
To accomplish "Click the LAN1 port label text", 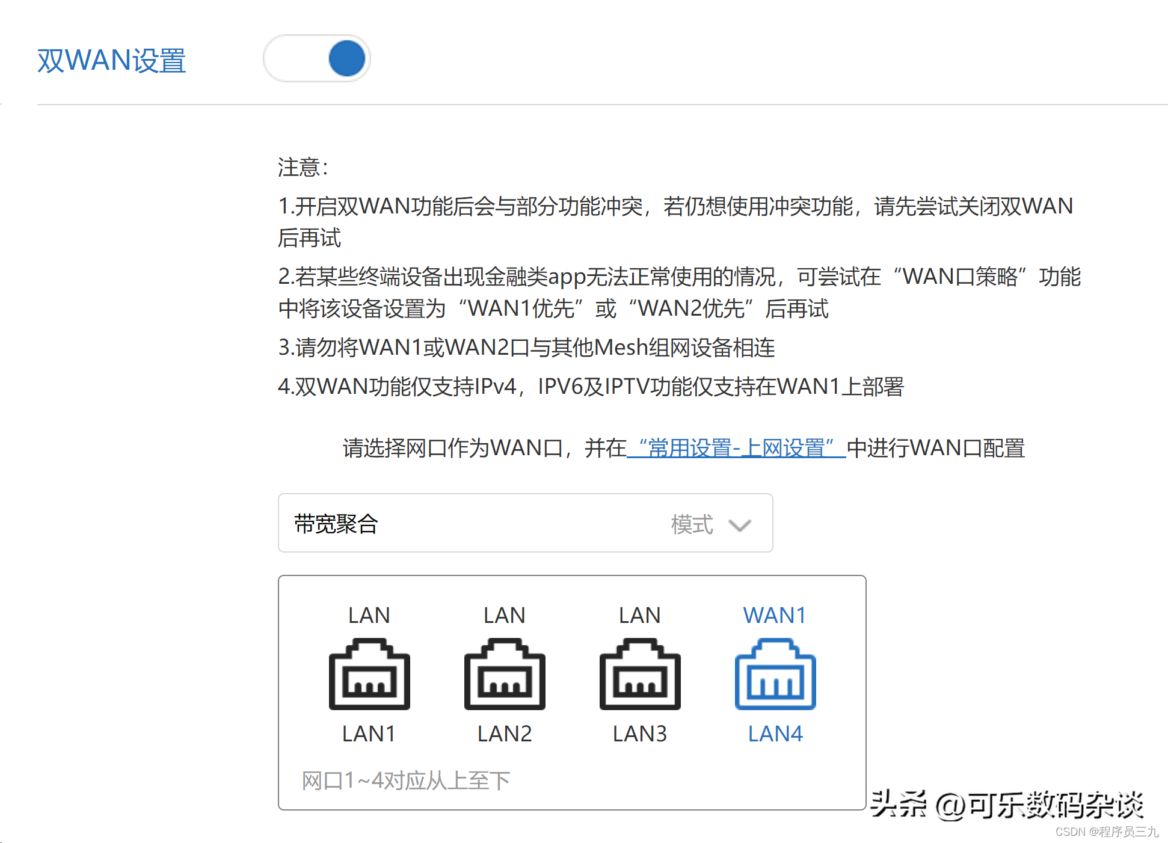I will click(x=369, y=734).
